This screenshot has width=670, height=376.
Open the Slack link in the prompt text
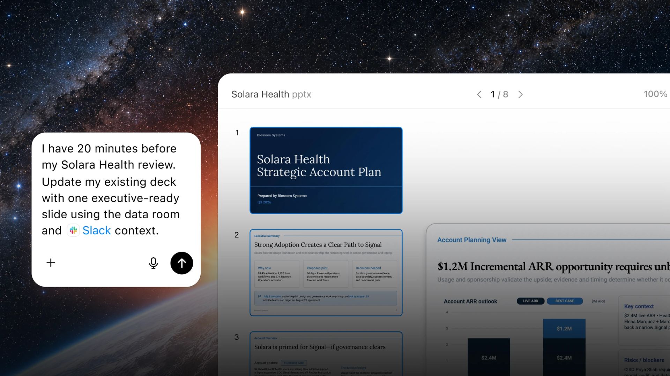click(x=97, y=230)
